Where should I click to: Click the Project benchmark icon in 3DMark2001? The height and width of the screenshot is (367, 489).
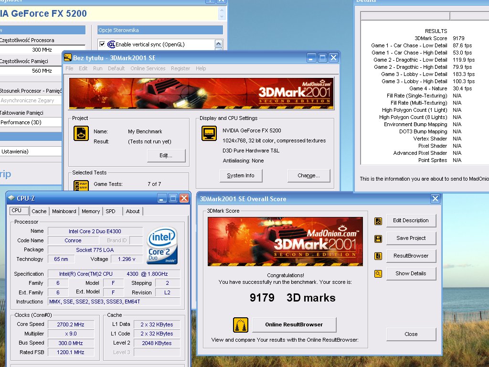click(x=81, y=133)
